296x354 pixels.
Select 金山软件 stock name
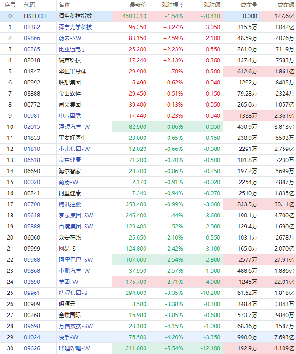click(70, 94)
